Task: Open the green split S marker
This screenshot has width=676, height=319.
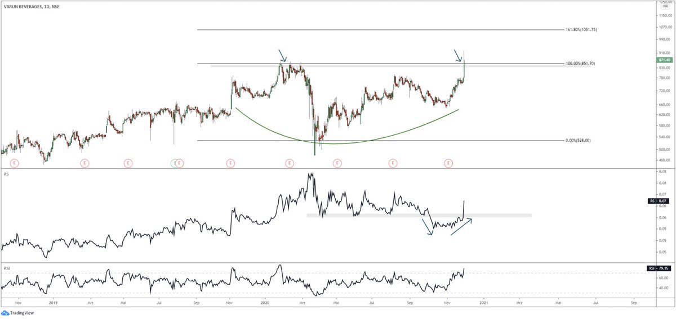Action: [174, 163]
